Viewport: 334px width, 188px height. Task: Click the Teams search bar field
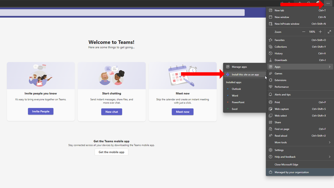122,13
